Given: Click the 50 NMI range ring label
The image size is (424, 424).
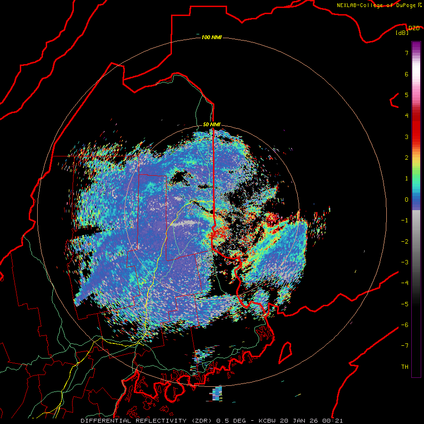Looking at the screenshot, I should 212,125.
